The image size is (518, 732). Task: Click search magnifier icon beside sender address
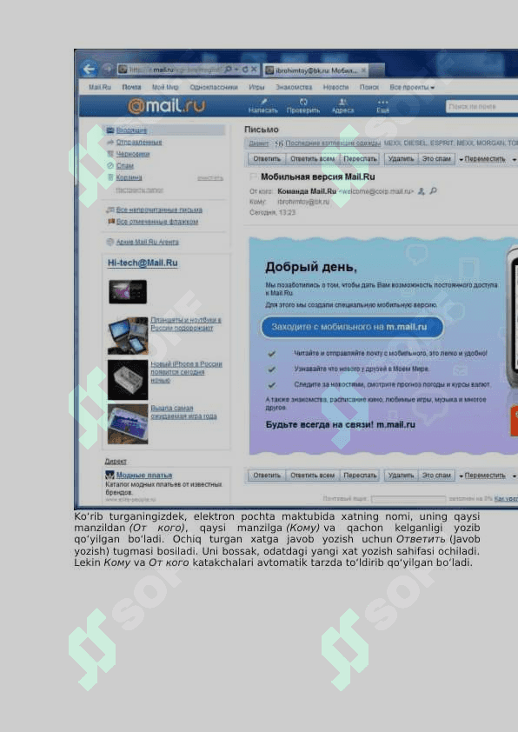(433, 190)
